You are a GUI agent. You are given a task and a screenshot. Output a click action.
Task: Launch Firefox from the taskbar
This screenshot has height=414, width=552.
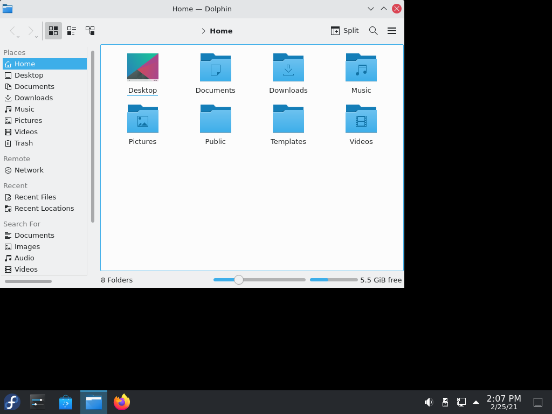pos(122,402)
